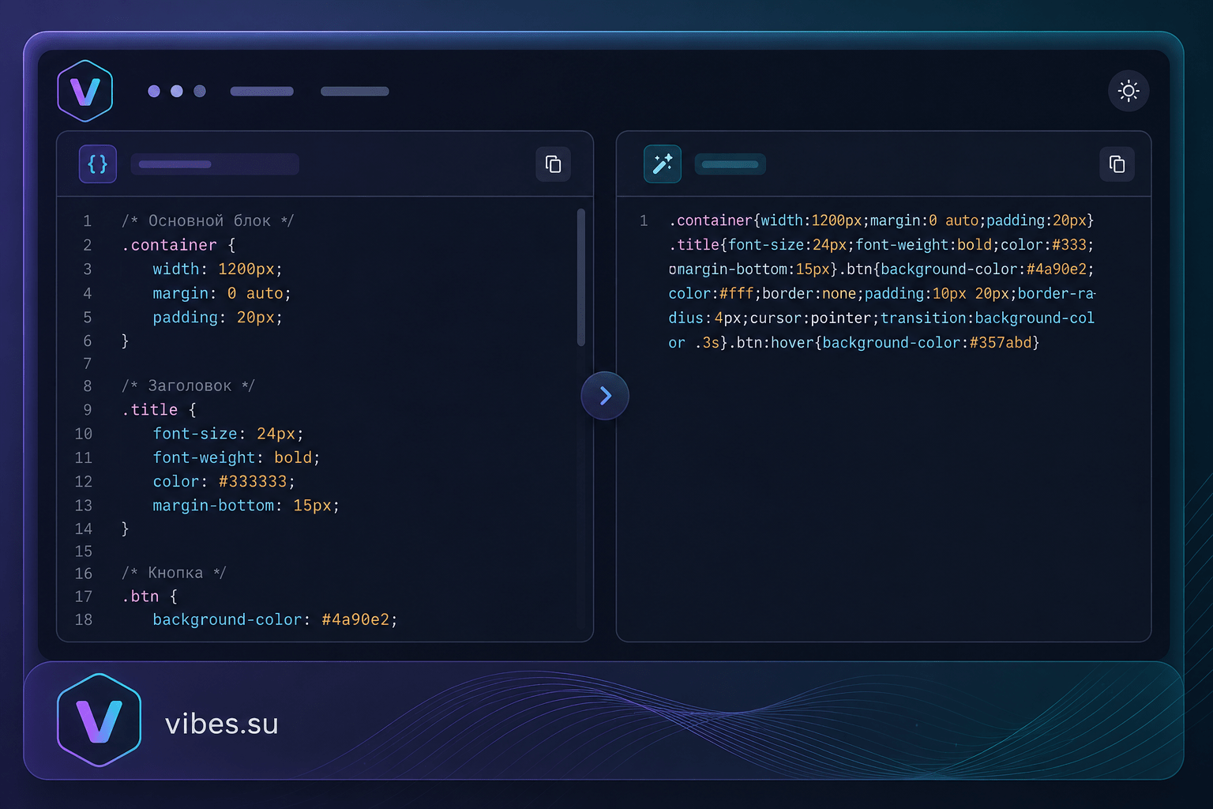The height and width of the screenshot is (809, 1213).
Task: Click the right panel title placeholder tag
Action: point(730,164)
